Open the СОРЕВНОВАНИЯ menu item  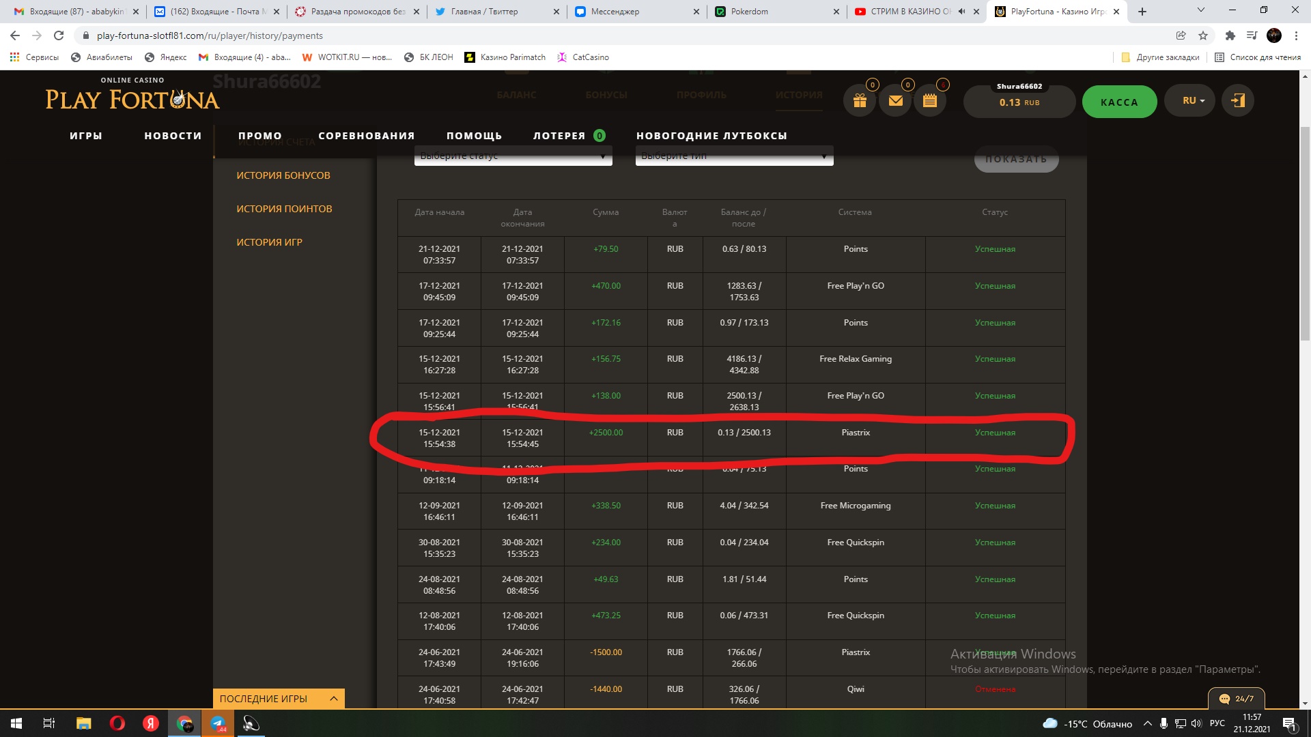367,136
